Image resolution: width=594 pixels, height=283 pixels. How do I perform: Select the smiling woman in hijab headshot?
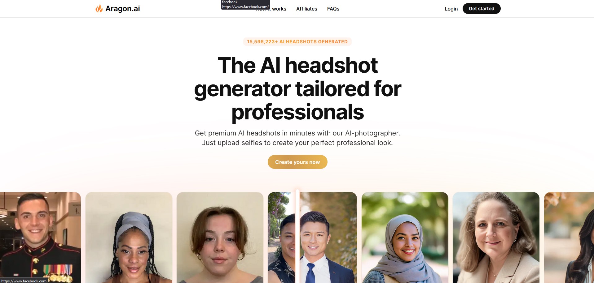[405, 238]
